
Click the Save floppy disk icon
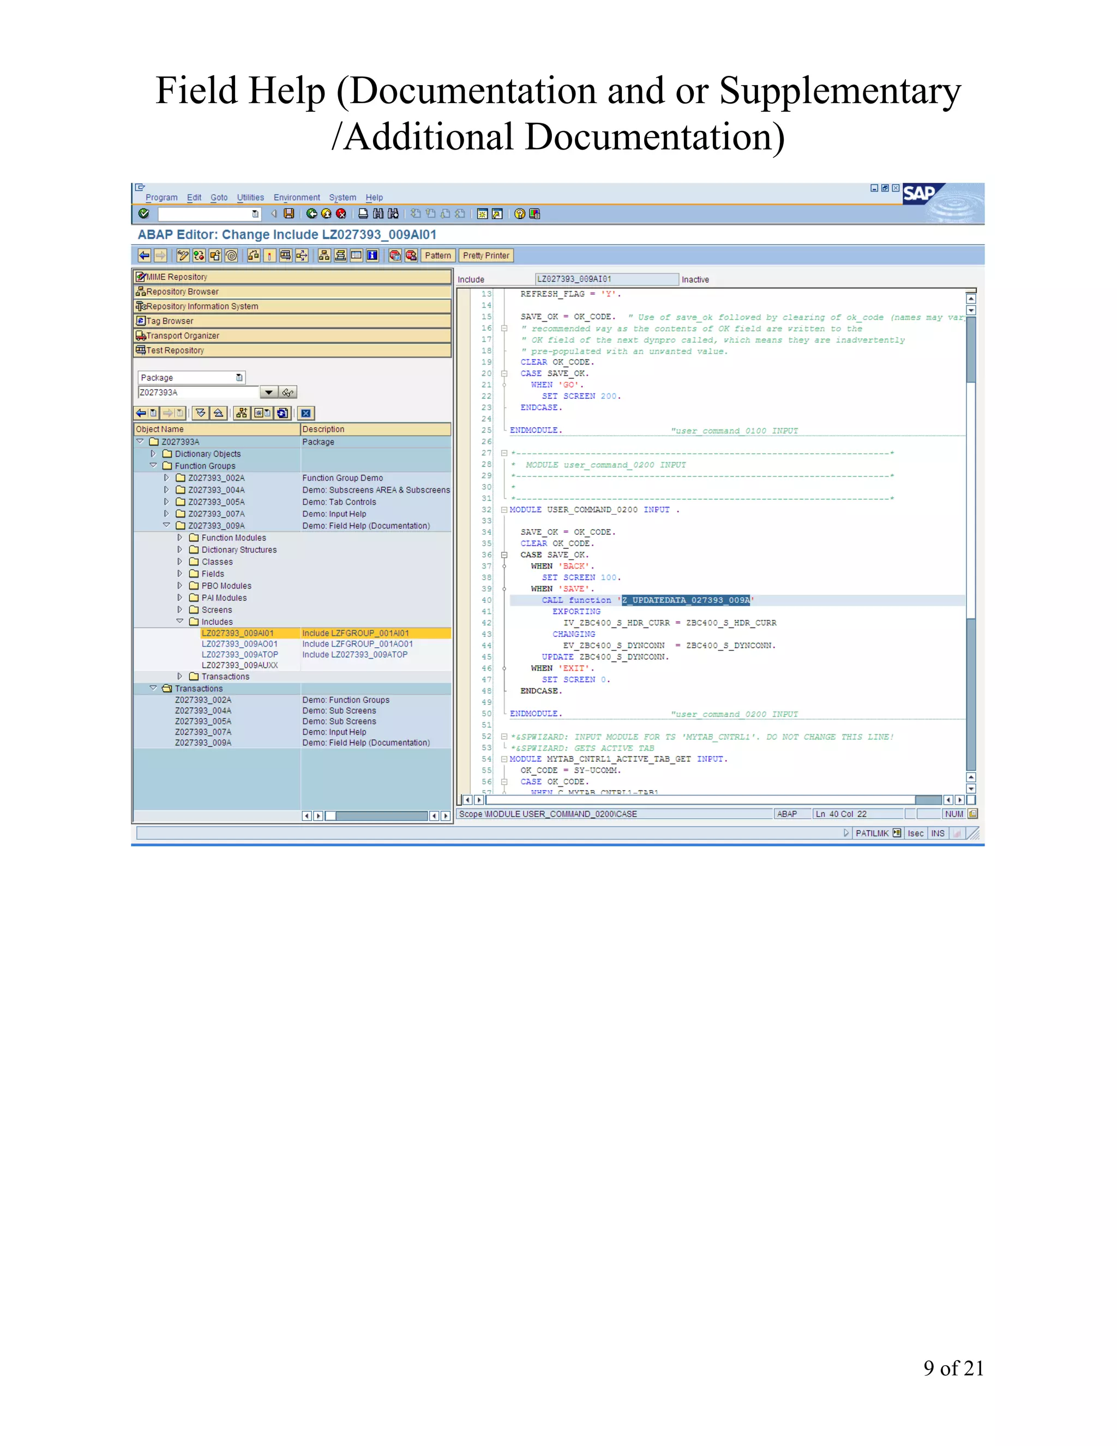[289, 214]
